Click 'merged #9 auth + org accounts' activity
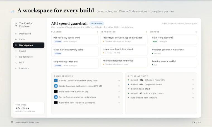This screenshot has height=127, width=212. point(161,93)
